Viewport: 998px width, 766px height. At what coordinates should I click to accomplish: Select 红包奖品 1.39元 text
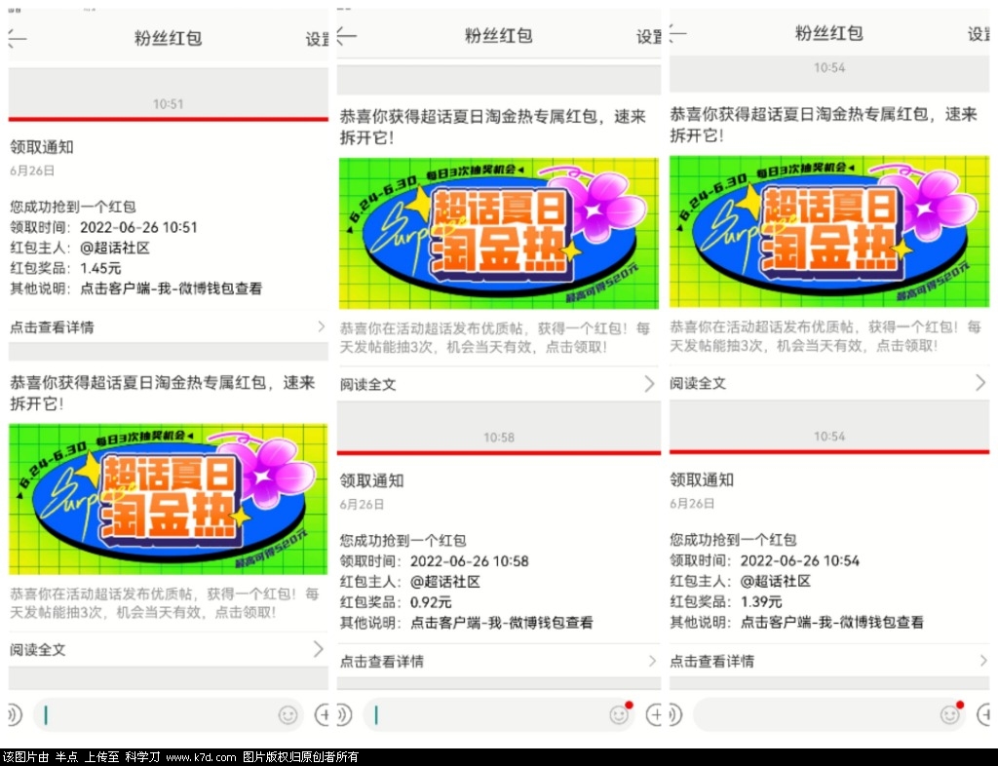(725, 601)
